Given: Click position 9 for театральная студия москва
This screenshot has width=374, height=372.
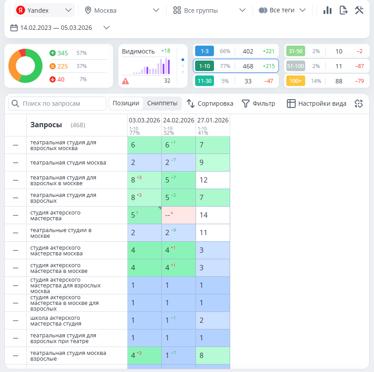Looking at the screenshot, I should pyautogui.click(x=213, y=162).
